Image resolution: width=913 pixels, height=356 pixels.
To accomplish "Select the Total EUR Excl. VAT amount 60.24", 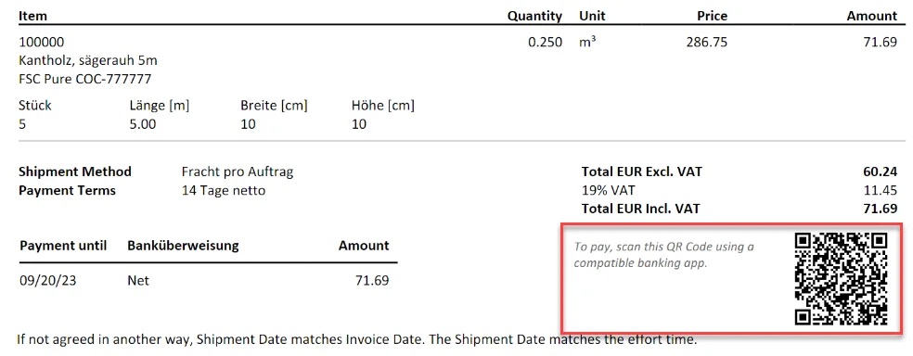I will click(x=880, y=172).
